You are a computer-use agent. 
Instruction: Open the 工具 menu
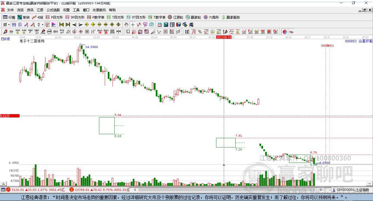76,10
